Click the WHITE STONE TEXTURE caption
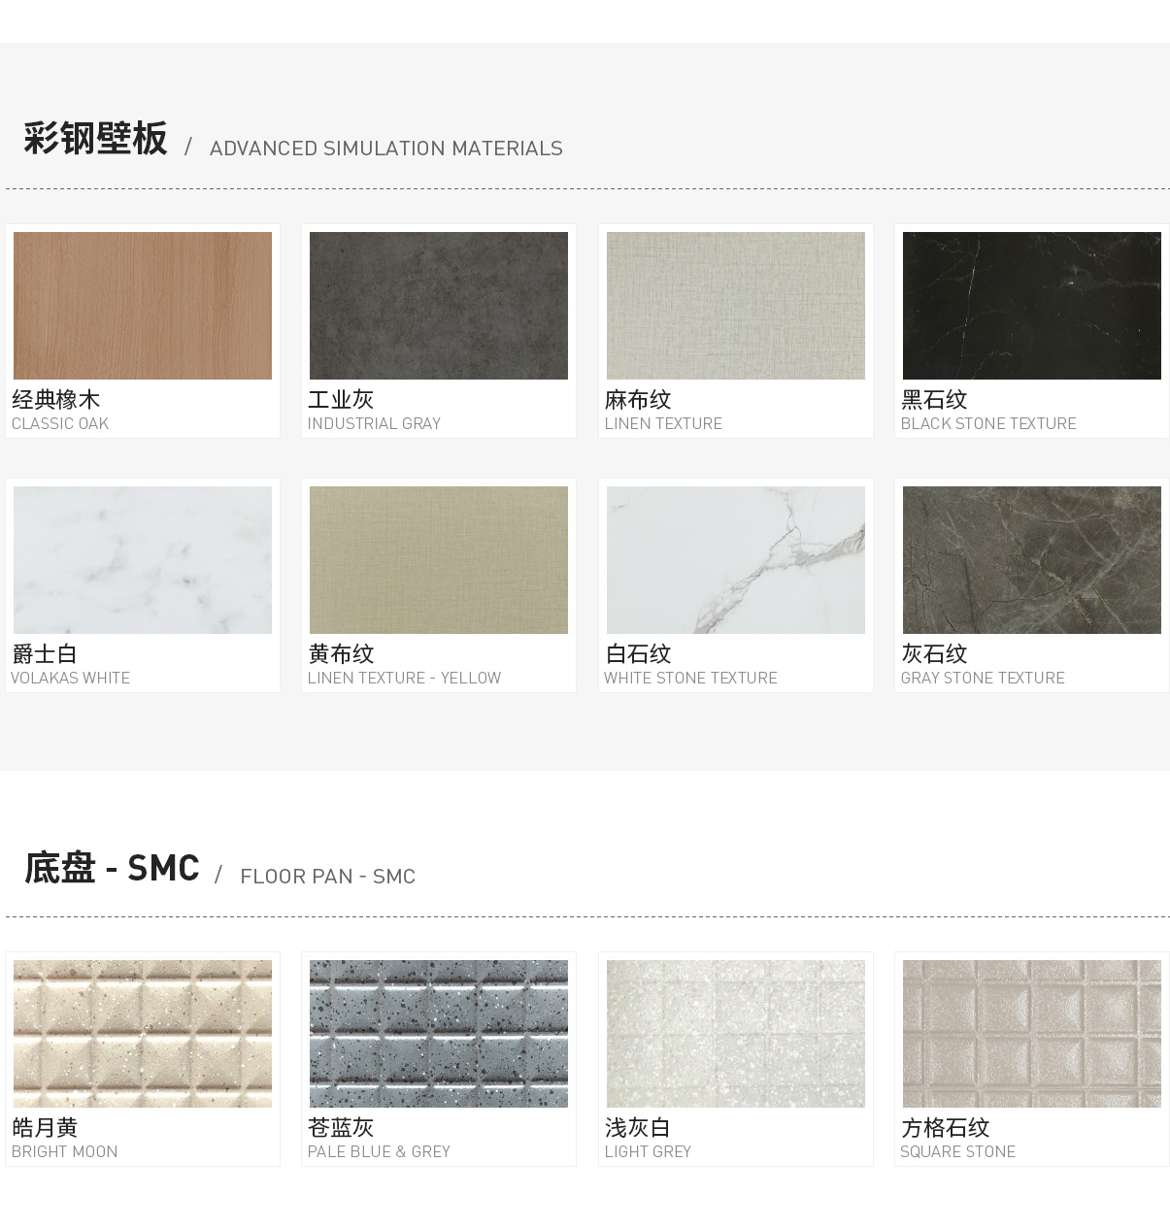 click(690, 678)
